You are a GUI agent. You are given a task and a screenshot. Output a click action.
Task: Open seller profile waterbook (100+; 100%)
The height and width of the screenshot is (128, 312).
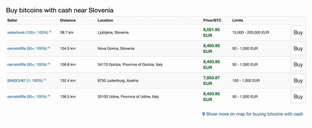pyautogui.click(x=28, y=33)
